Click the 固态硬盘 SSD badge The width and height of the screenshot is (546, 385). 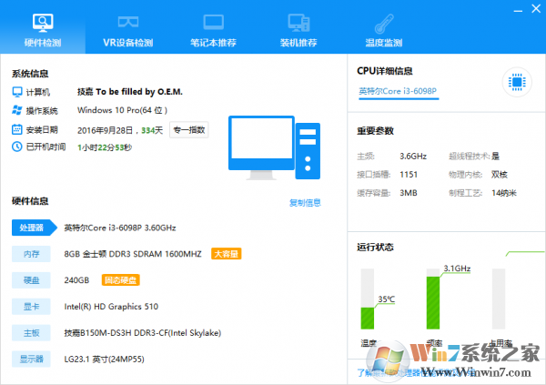pos(121,280)
